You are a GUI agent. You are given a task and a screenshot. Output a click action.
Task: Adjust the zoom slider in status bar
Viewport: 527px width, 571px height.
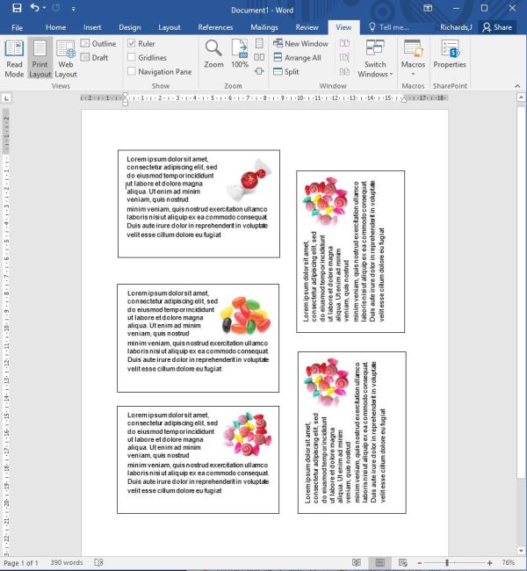(x=447, y=562)
